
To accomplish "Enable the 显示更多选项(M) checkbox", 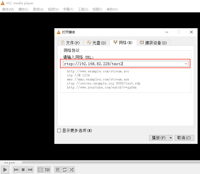I will click(59, 130).
